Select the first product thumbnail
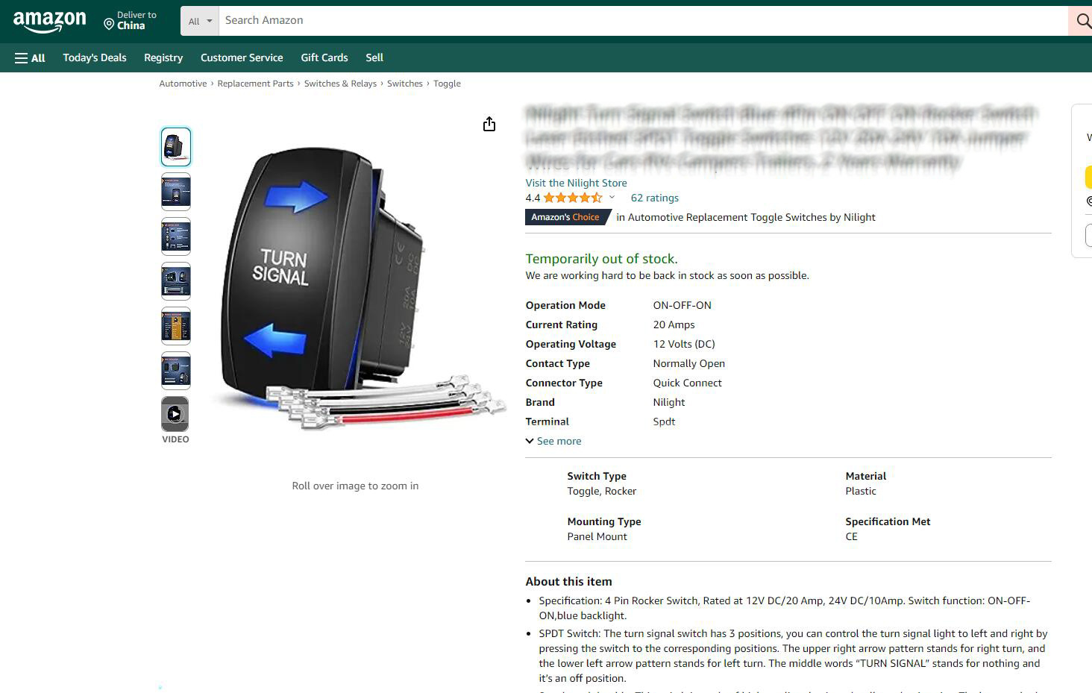This screenshot has width=1092, height=693. (x=175, y=146)
